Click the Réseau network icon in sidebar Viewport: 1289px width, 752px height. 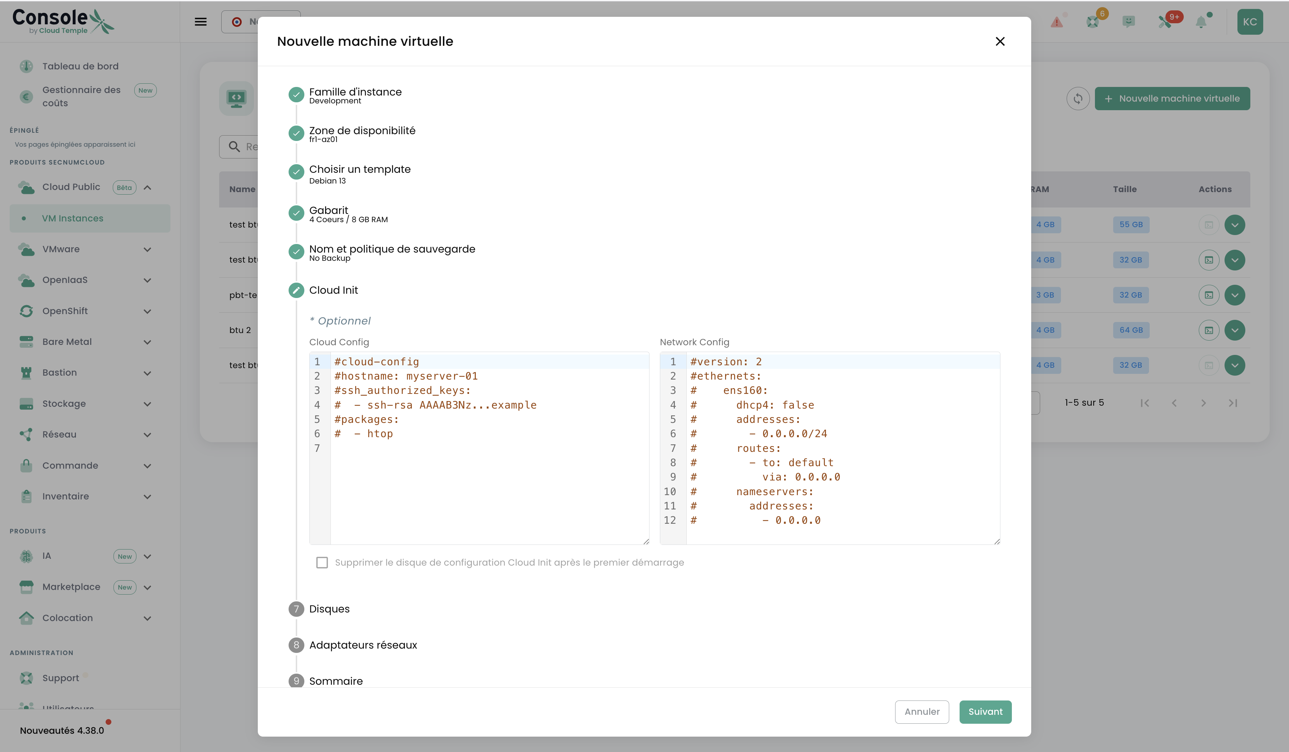26,435
